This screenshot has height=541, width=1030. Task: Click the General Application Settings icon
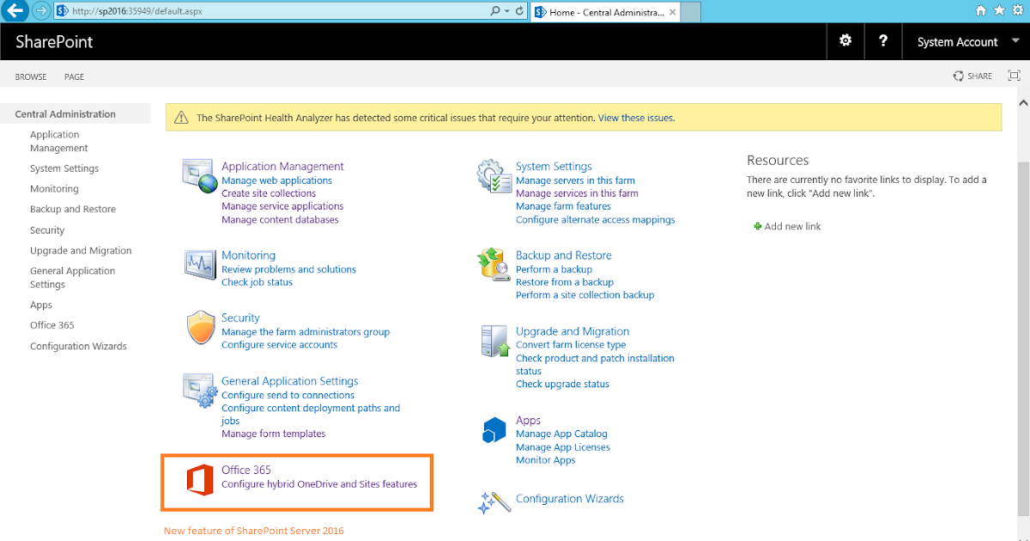(x=201, y=391)
